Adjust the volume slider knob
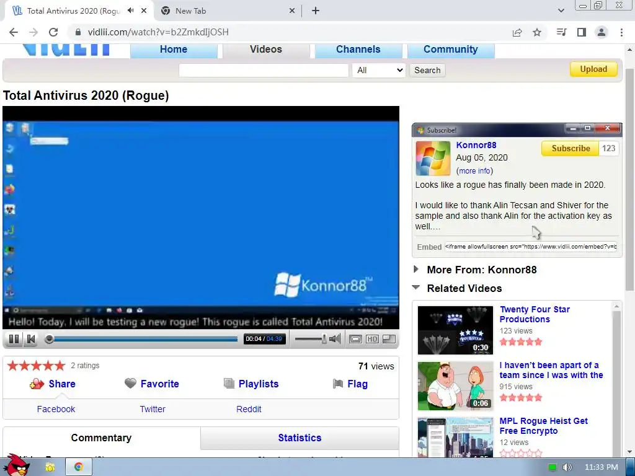This screenshot has width=635, height=476. (x=324, y=339)
